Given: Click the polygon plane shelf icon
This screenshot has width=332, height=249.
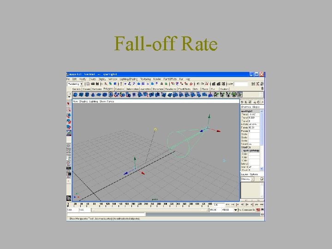Looking at the screenshot, I should [x=99, y=95].
